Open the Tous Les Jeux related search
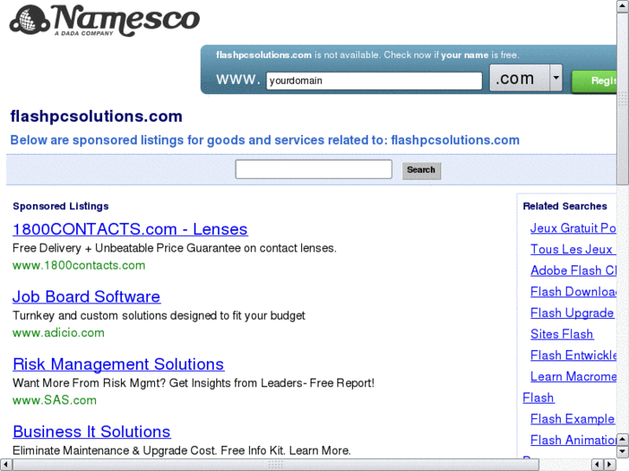The width and height of the screenshot is (629, 471). coord(572,250)
